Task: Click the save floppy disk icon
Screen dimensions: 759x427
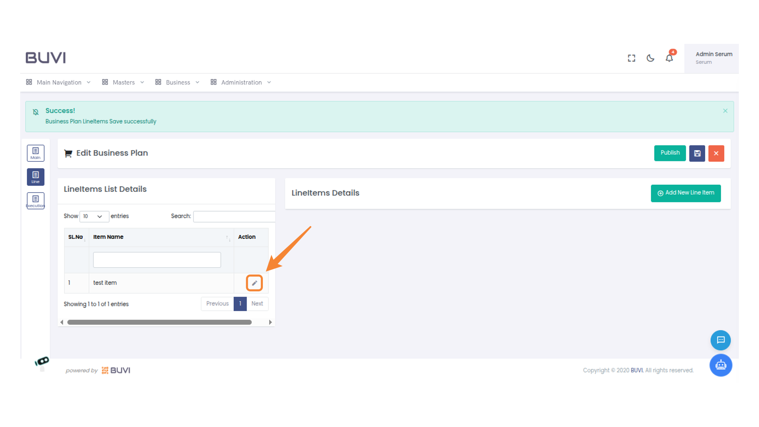Action: tap(697, 153)
